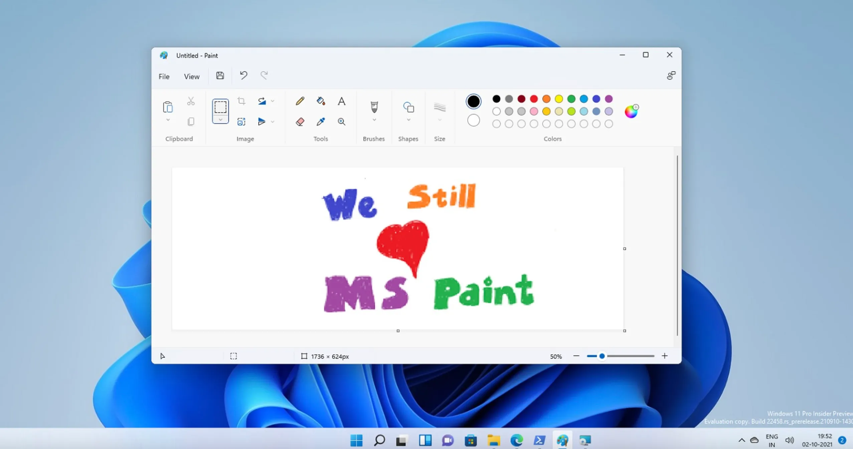Viewport: 853px width, 449px height.
Task: Click the Save icon
Action: [x=220, y=76]
